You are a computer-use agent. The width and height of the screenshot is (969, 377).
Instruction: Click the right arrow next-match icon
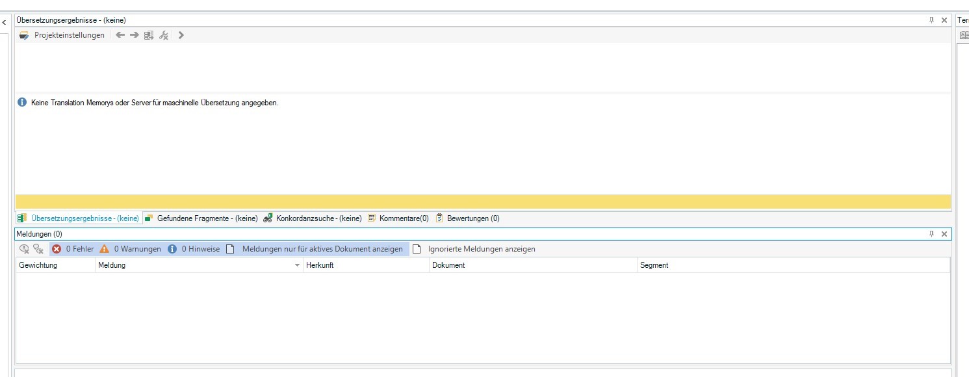click(x=135, y=35)
